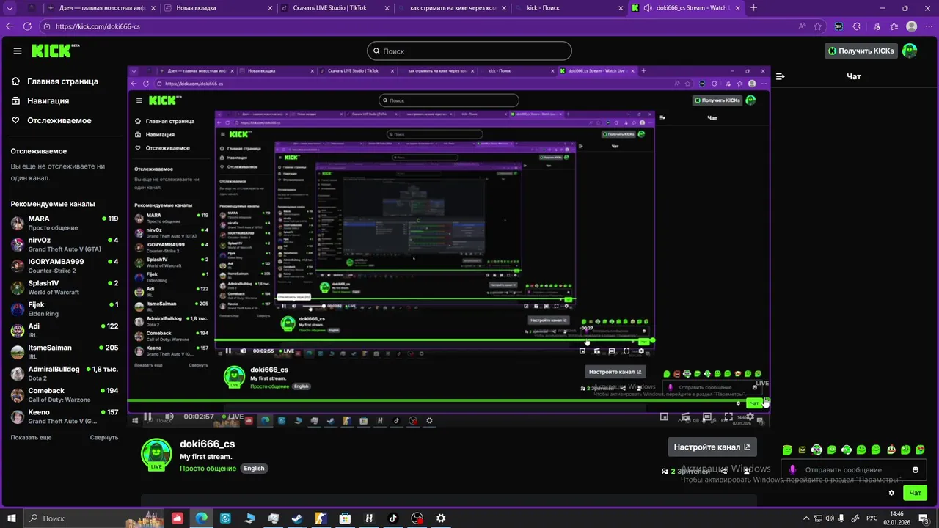The image size is (939, 528).
Task: Open Steam from the taskbar
Action: point(296,518)
